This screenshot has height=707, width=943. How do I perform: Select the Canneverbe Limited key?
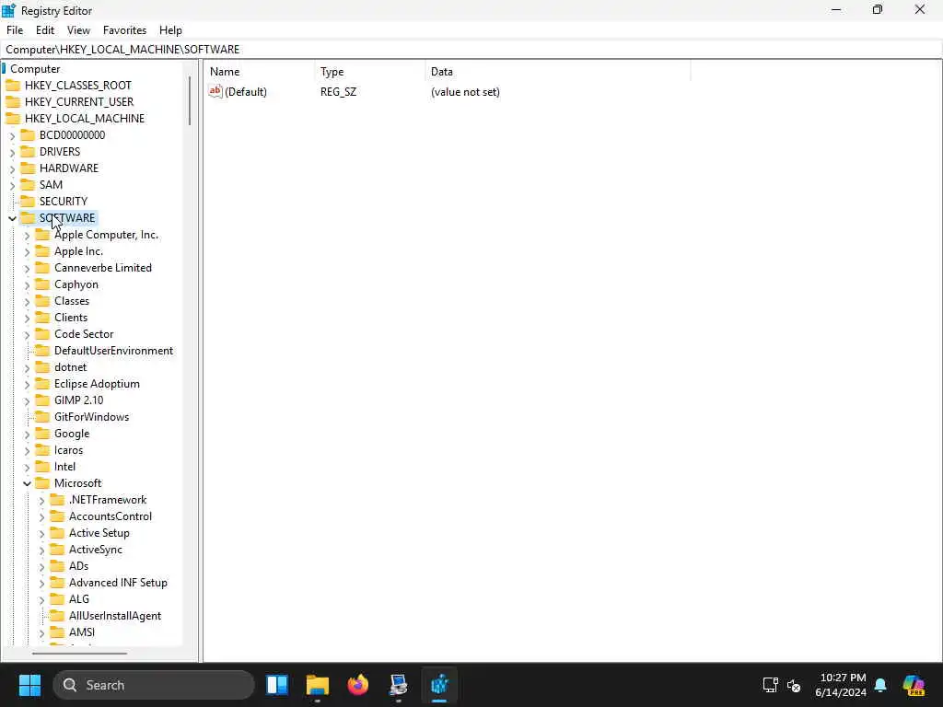pyautogui.click(x=103, y=268)
